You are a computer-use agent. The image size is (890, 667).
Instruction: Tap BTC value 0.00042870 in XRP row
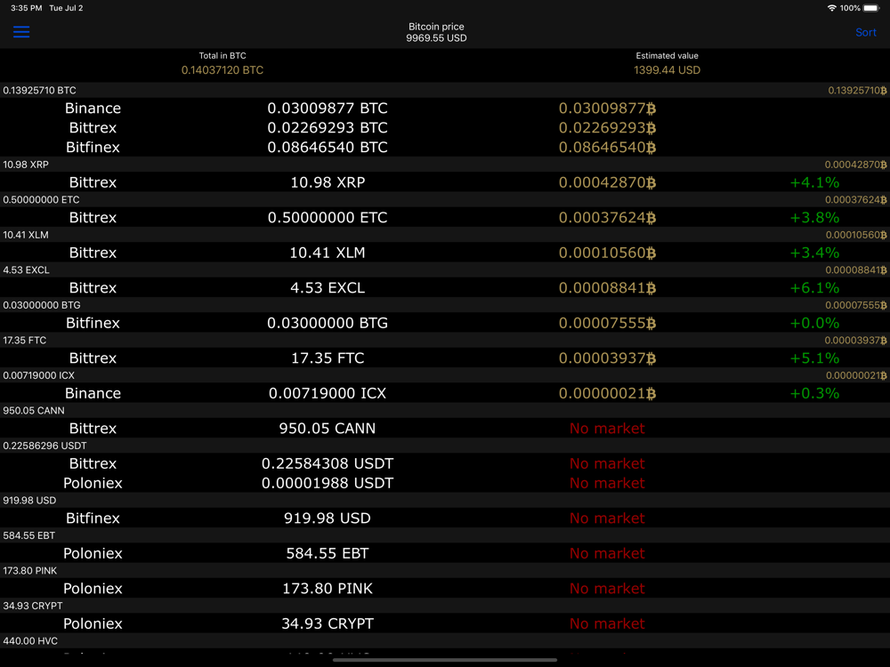coord(607,182)
